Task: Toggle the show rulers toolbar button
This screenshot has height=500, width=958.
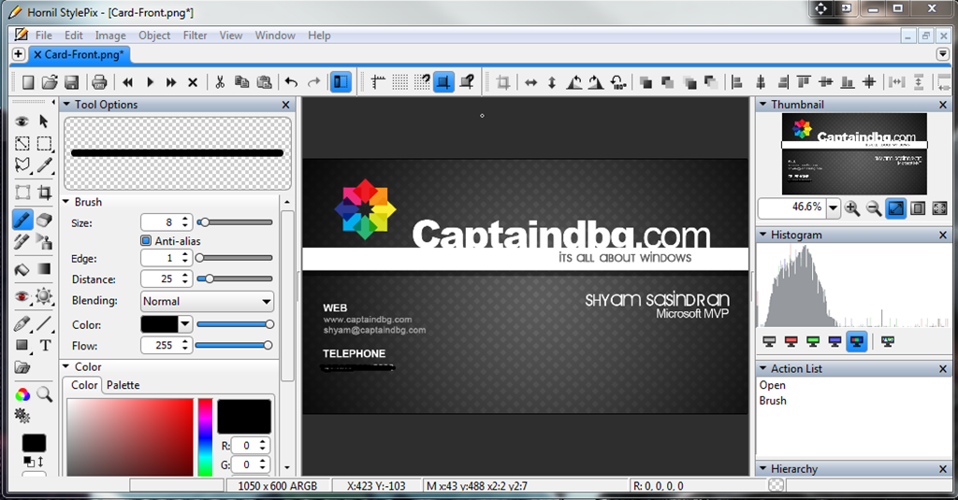Action: (378, 82)
